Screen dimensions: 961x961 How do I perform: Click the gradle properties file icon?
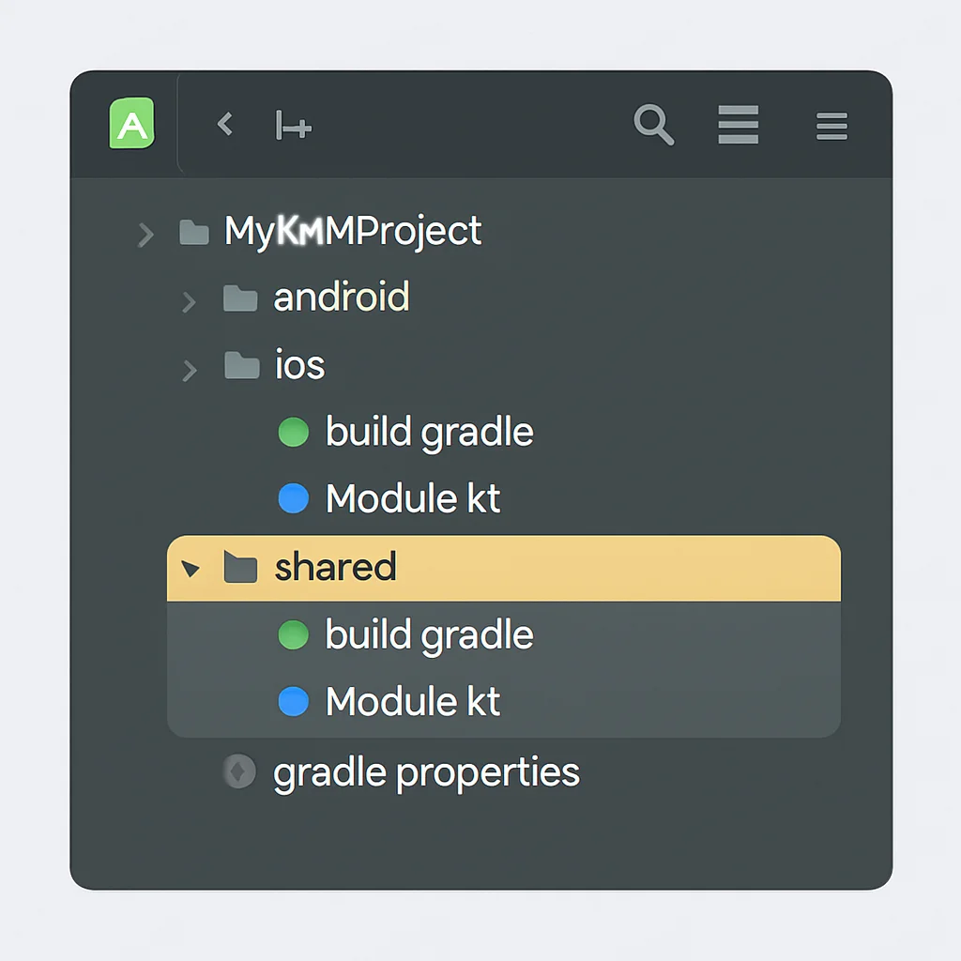point(239,771)
